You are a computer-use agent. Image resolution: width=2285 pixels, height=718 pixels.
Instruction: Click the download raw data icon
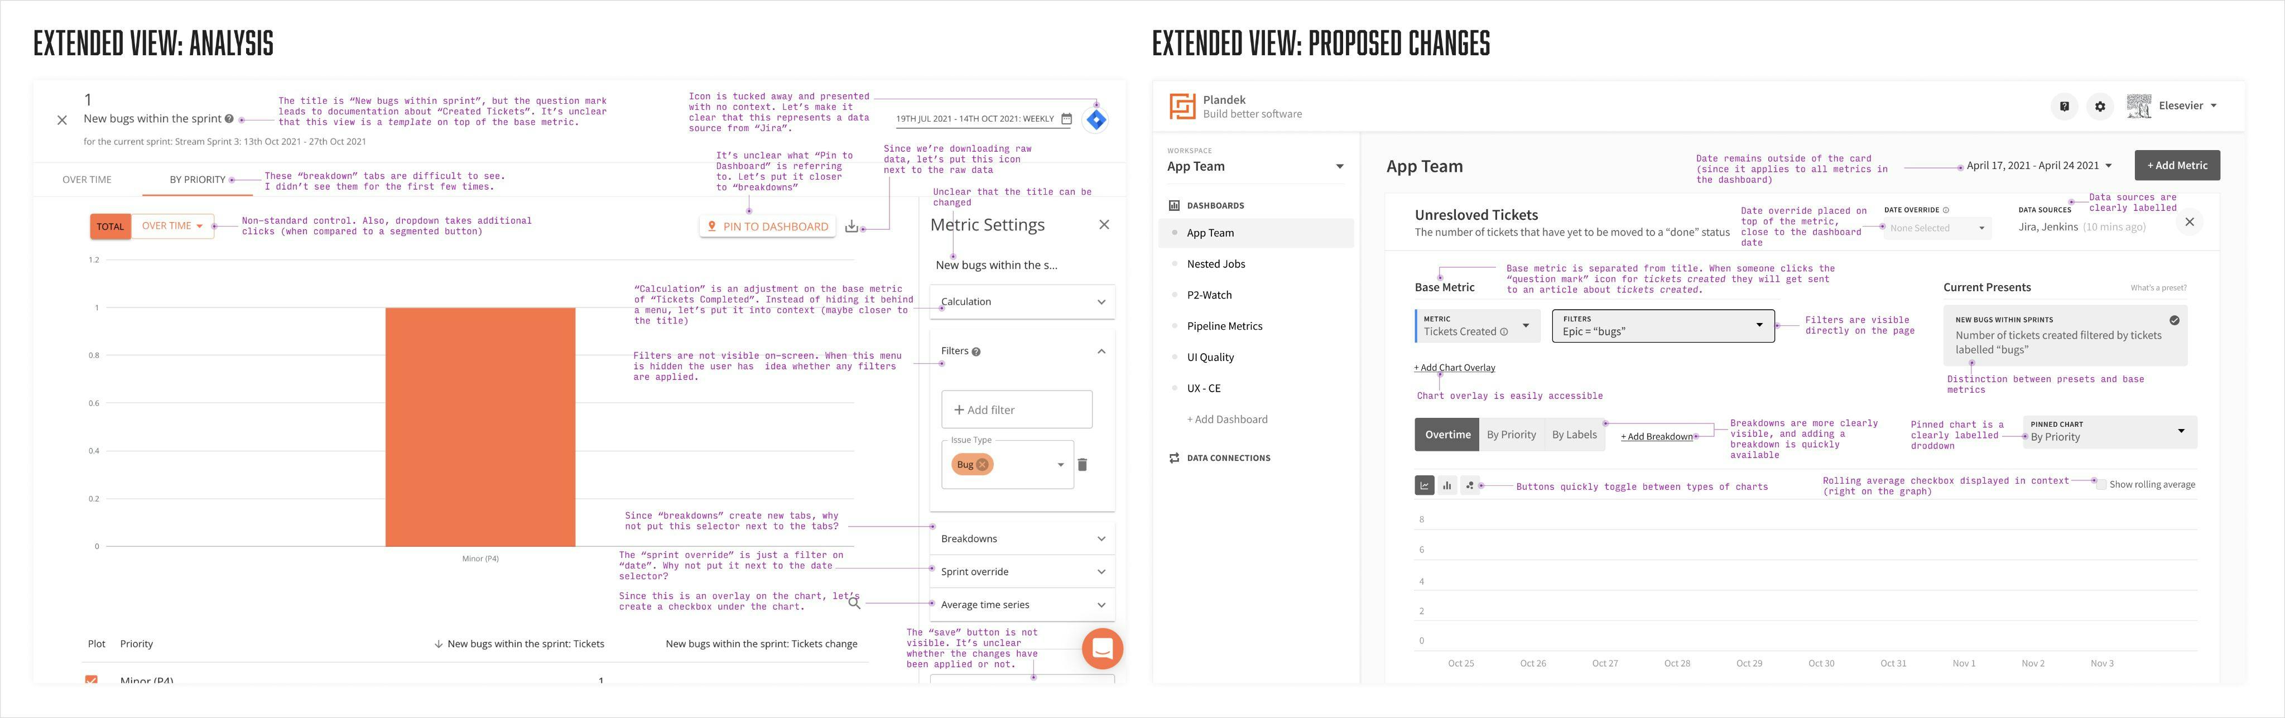(x=852, y=226)
